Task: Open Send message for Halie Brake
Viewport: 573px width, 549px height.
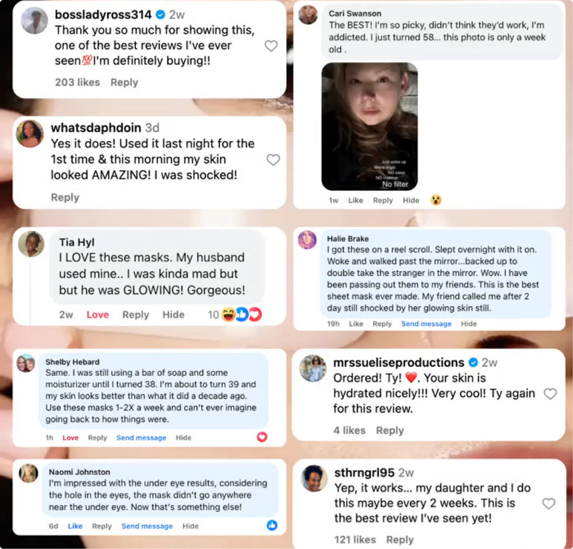Action: click(426, 324)
